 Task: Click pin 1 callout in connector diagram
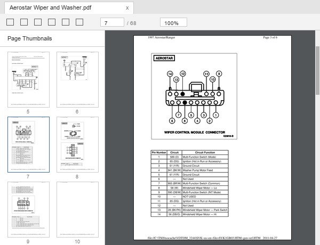click(x=216, y=115)
